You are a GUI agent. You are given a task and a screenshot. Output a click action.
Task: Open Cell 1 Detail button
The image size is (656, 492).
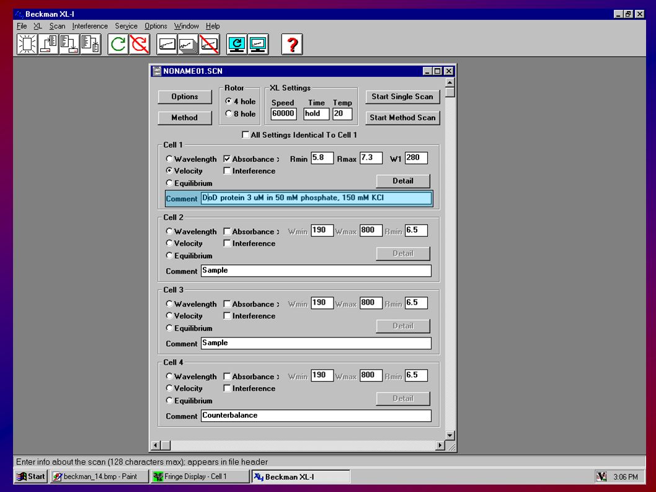pyautogui.click(x=403, y=181)
